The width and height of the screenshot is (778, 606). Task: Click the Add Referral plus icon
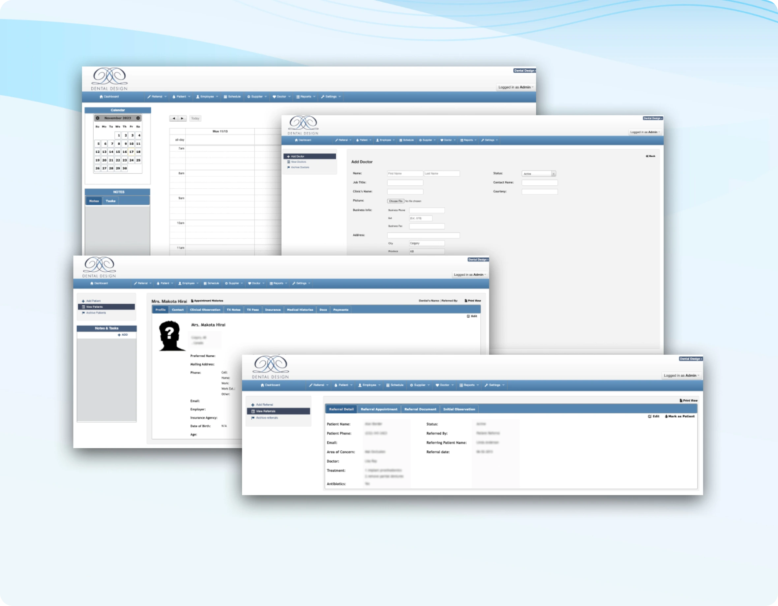pyautogui.click(x=253, y=405)
